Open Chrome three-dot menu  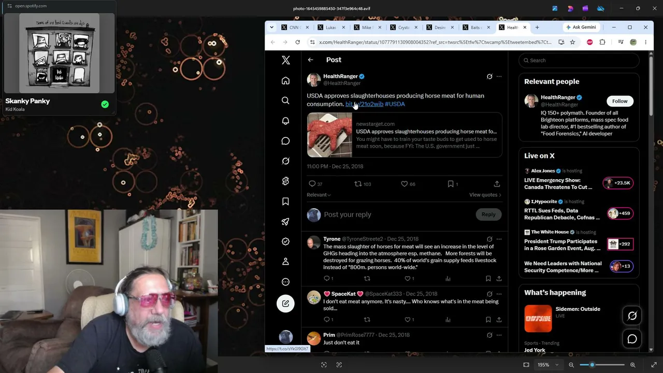pyautogui.click(x=645, y=42)
